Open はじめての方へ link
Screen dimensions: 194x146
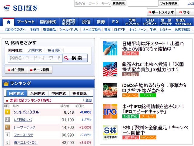15,30
